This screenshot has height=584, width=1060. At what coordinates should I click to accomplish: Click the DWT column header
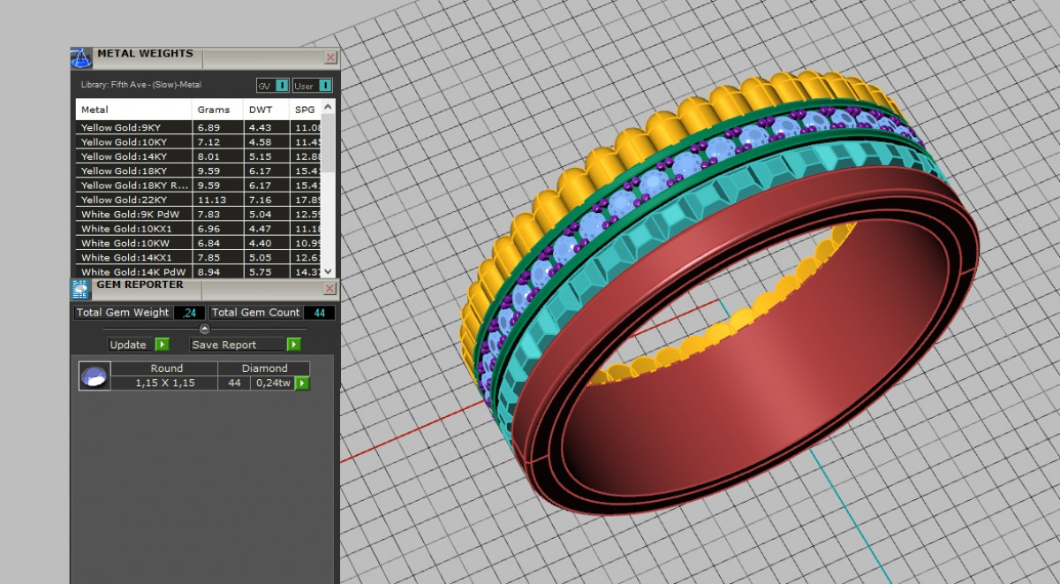tap(261, 110)
